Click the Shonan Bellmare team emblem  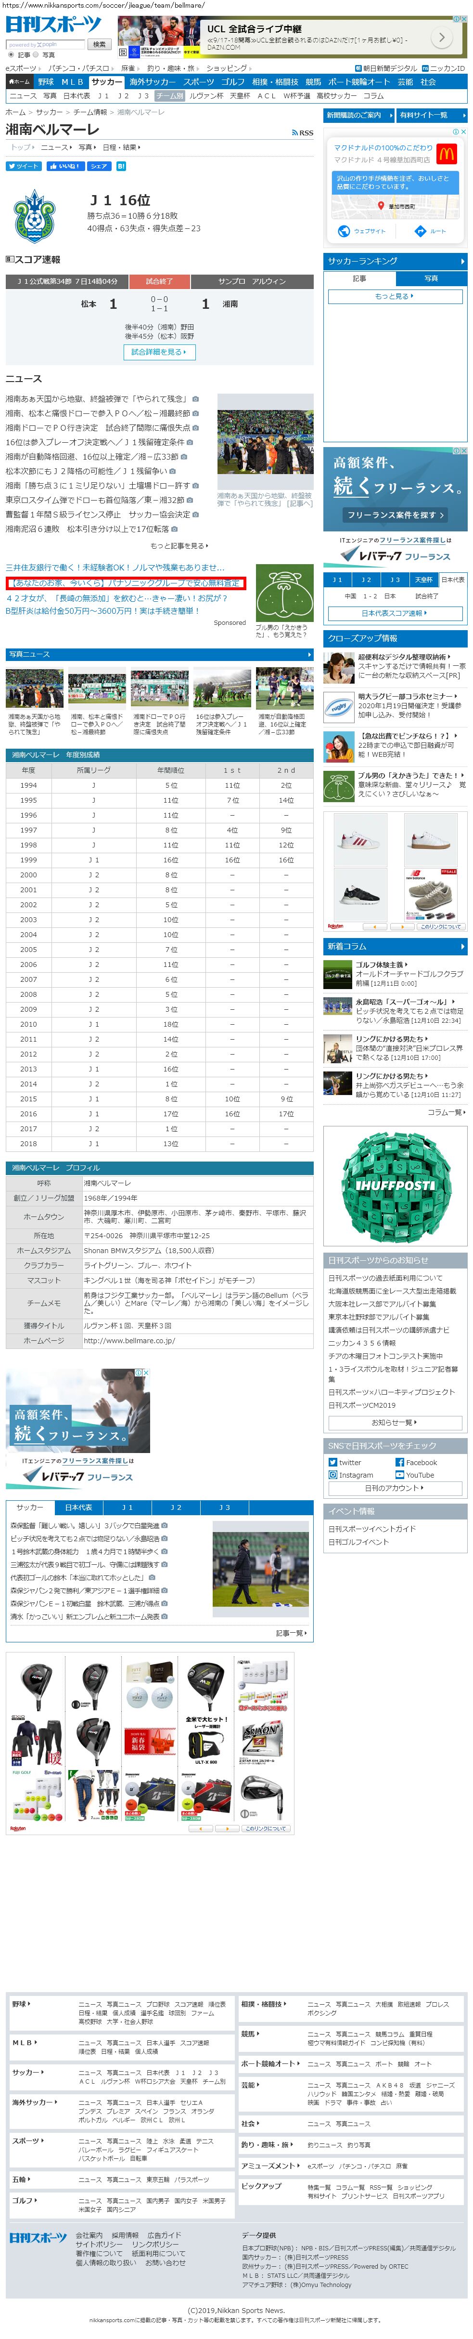click(35, 215)
